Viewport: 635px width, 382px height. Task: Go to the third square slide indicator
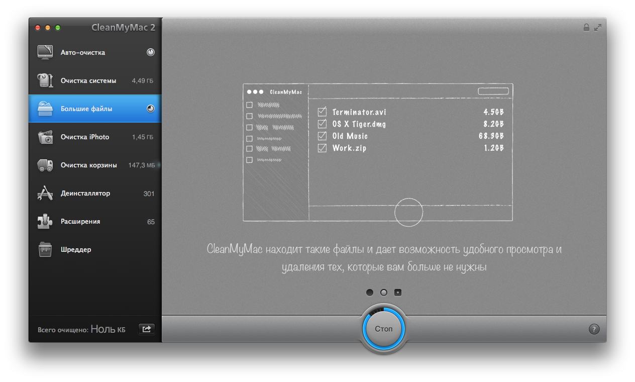(398, 293)
